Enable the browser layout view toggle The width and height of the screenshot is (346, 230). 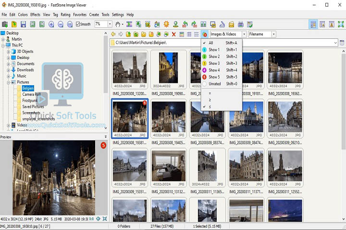(x=313, y=24)
